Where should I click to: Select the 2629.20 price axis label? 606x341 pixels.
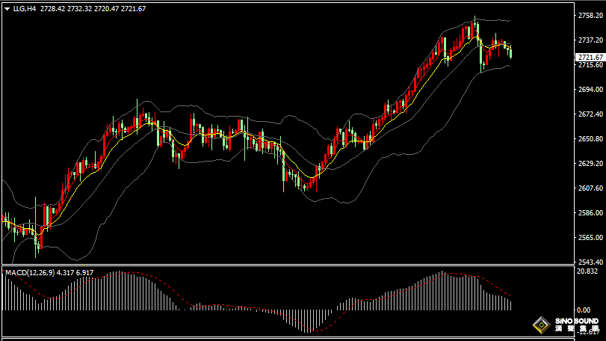(590, 164)
